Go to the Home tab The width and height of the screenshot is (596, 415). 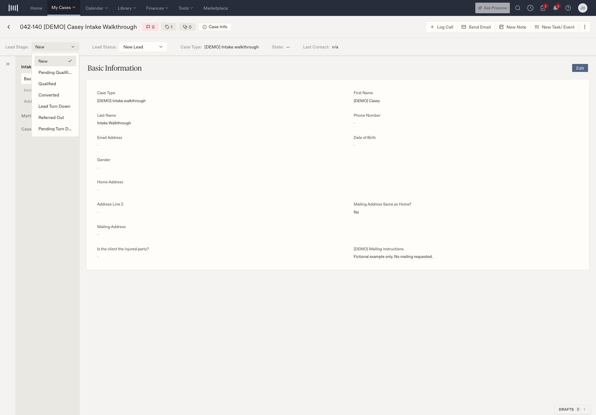(x=36, y=8)
